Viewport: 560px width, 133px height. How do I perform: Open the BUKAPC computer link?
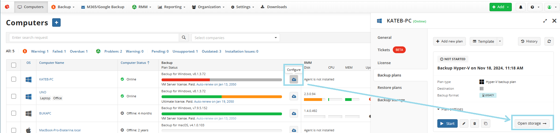coord(45,113)
